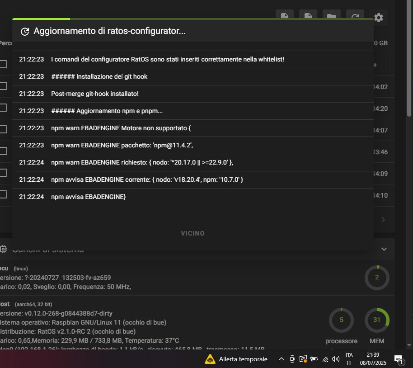Click the volume speaker tray icon

336,359
